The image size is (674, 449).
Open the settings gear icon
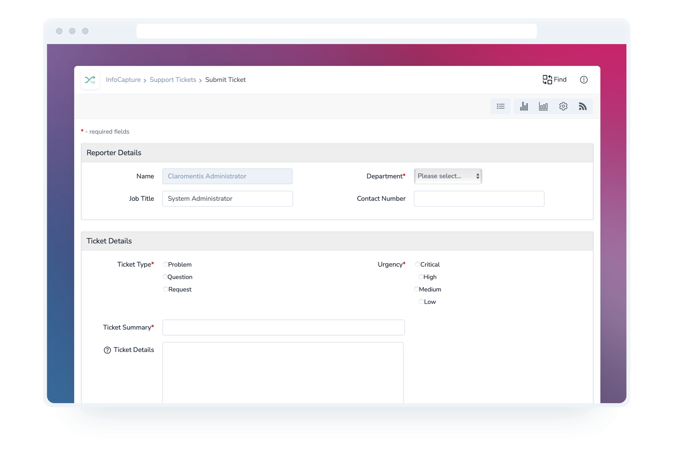(563, 106)
